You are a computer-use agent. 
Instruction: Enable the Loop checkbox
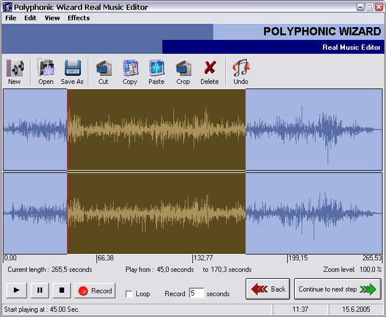coord(129,294)
